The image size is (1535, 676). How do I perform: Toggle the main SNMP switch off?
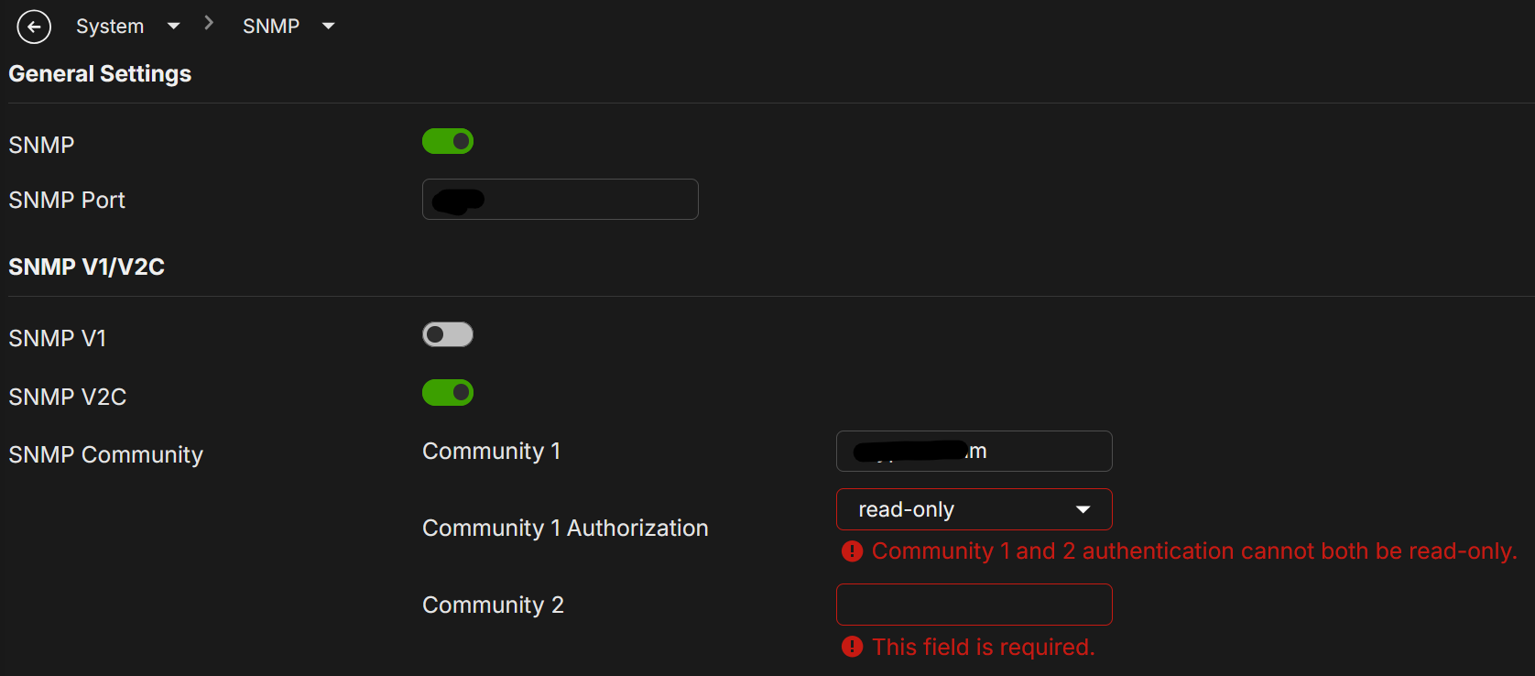coord(448,141)
